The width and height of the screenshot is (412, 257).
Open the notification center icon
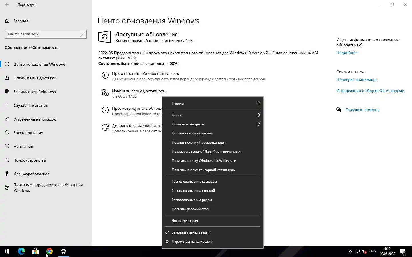(x=403, y=251)
